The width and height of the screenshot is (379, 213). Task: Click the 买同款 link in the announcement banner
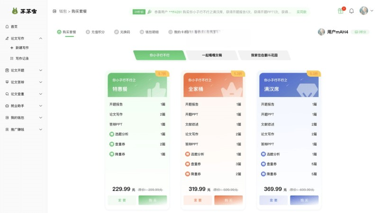301,11
